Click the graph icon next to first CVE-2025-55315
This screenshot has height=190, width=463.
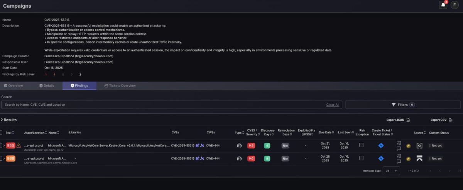202,145
